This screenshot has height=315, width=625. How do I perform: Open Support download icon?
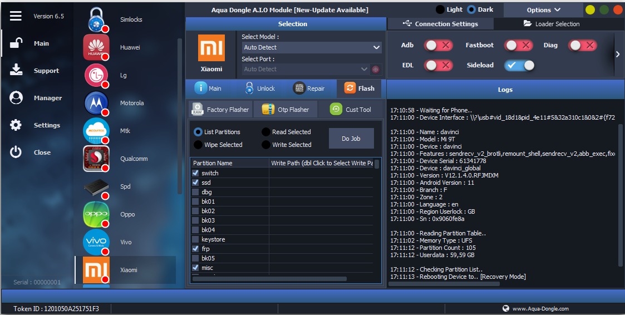tap(16, 70)
